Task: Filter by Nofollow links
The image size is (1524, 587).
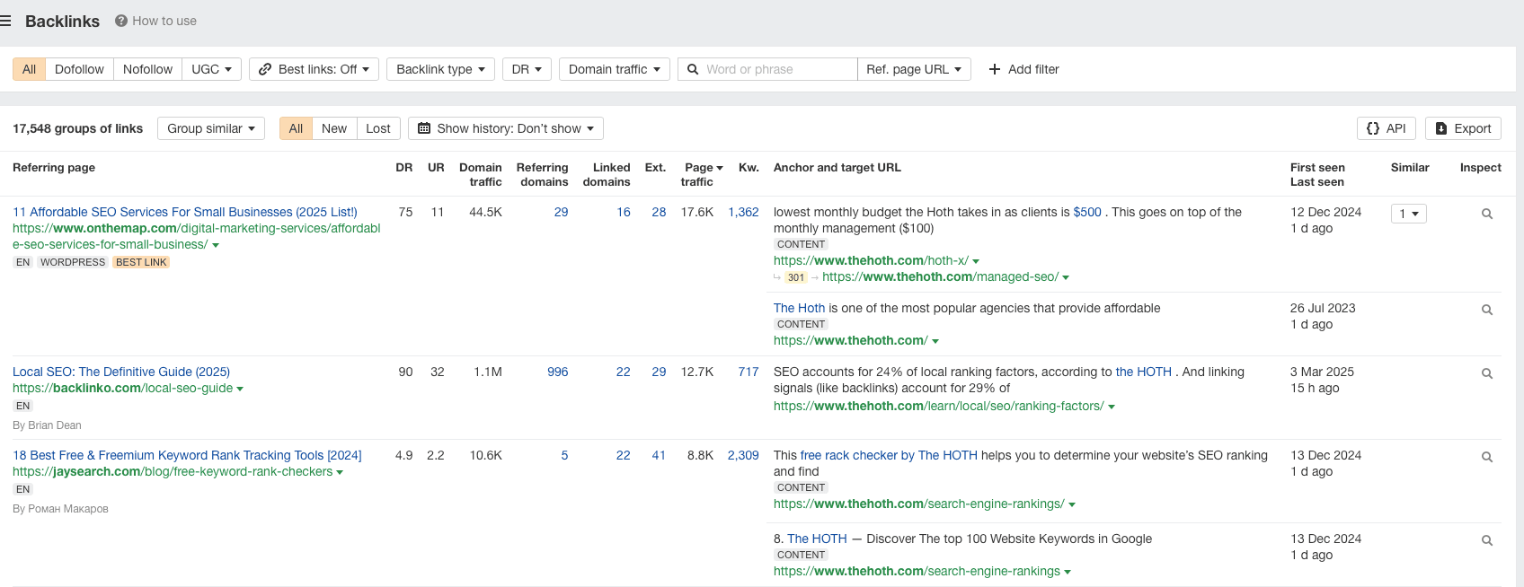Action: coord(147,69)
